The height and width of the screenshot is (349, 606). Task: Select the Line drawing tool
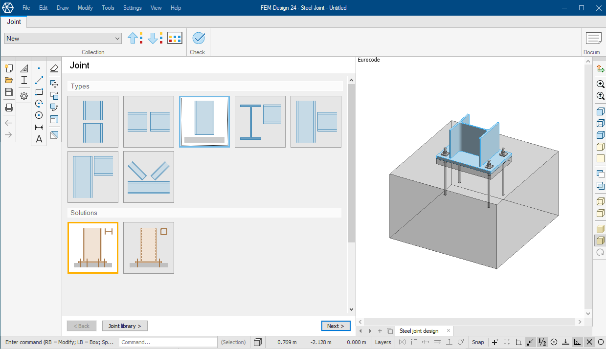pos(39,80)
